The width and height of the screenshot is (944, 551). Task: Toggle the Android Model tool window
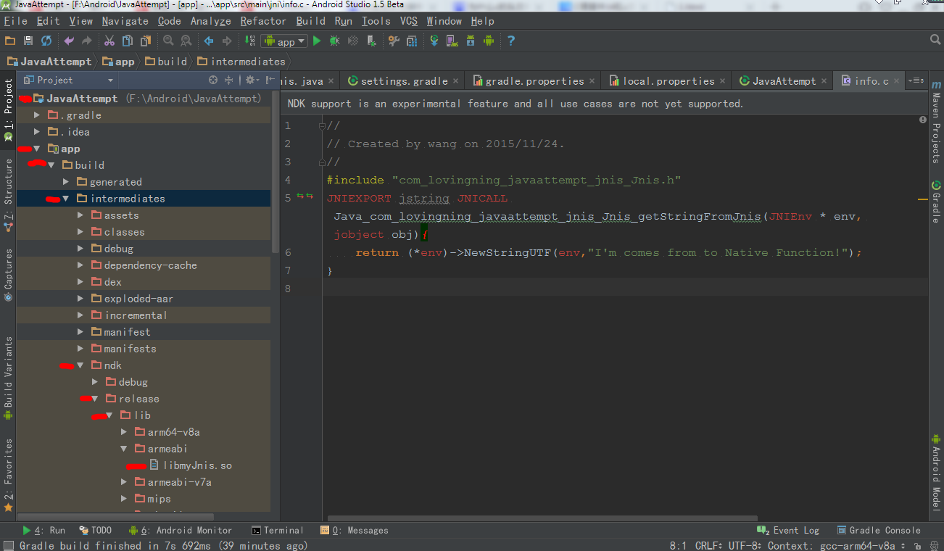click(936, 471)
